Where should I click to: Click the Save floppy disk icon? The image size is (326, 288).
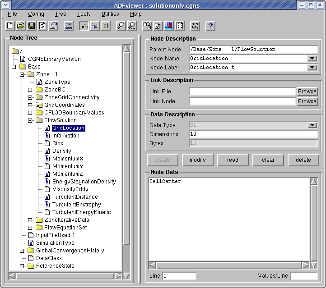(x=32, y=26)
